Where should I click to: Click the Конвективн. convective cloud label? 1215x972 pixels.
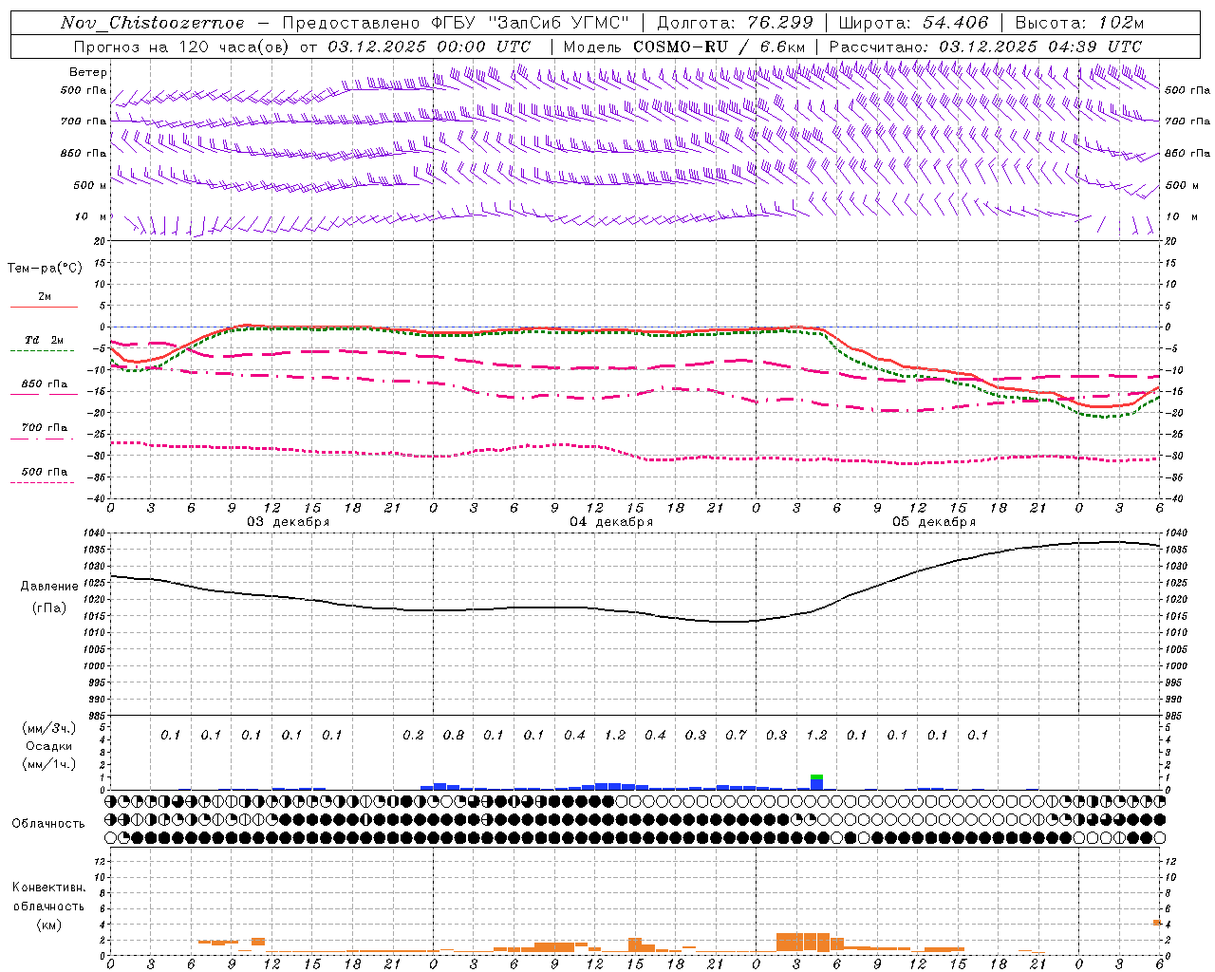49,888
